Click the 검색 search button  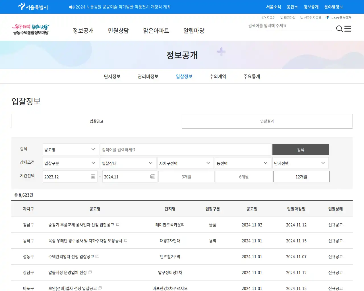(300, 149)
